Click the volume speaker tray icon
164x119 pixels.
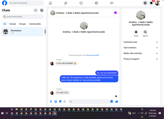point(142,117)
